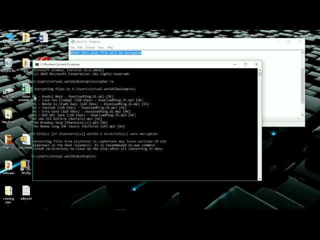320x240 pixels.
Task: Close the command prompt window
Action: click(256, 64)
